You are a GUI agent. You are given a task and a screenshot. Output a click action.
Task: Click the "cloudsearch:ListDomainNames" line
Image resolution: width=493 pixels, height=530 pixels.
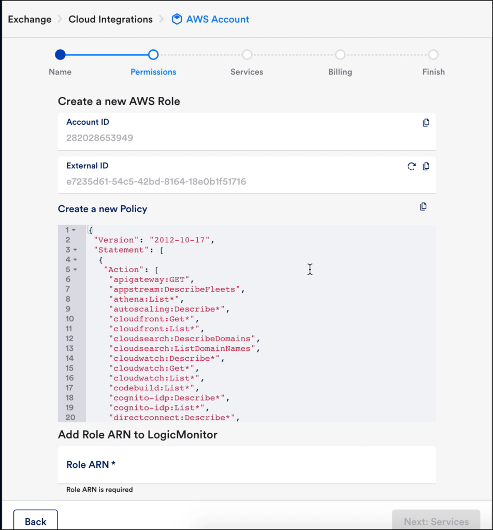click(x=184, y=348)
